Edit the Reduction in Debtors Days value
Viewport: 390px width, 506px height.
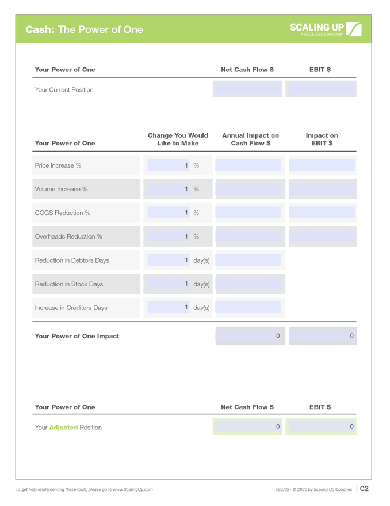169,260
